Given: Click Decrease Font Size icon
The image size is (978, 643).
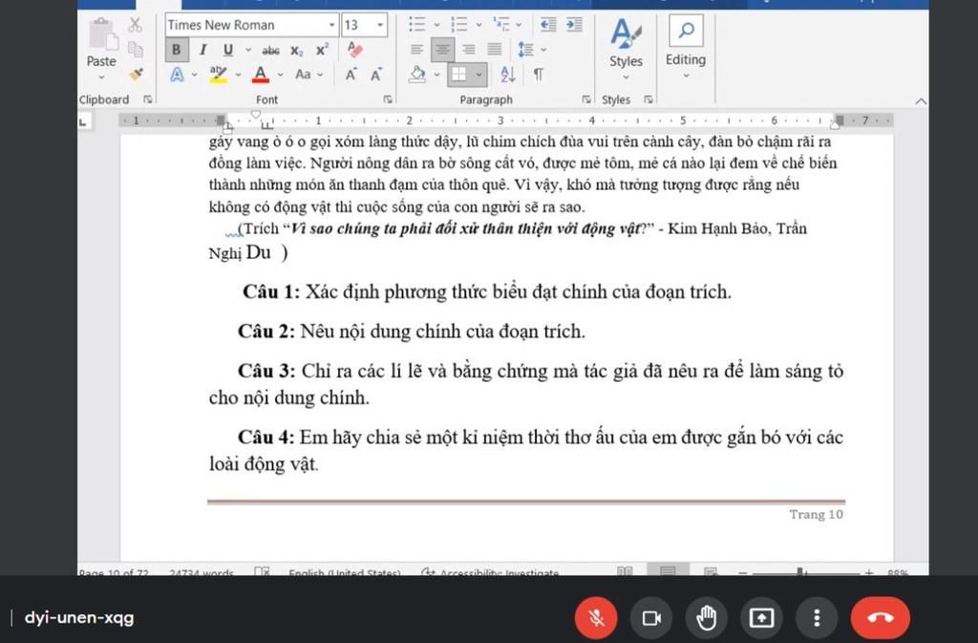Looking at the screenshot, I should 376,75.
